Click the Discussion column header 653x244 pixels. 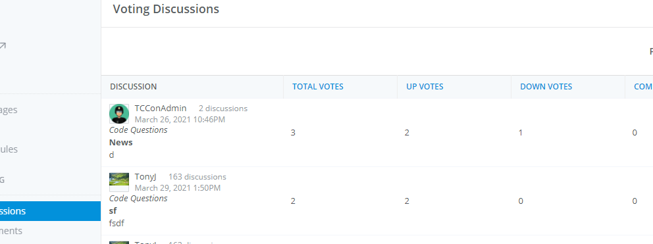(x=133, y=87)
